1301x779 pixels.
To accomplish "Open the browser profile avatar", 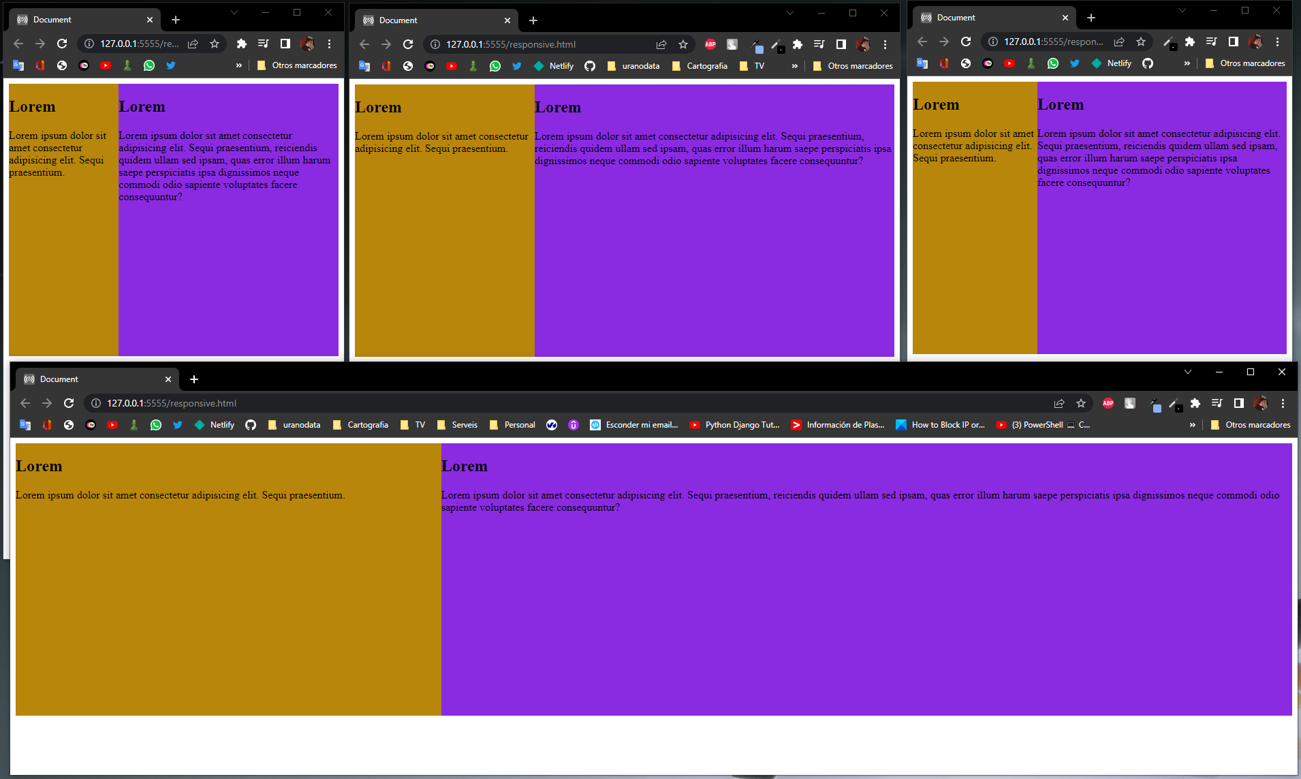I will coord(1261,403).
